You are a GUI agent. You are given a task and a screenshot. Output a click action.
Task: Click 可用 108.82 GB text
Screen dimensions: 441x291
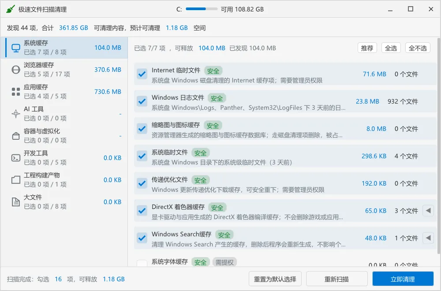tap(242, 9)
